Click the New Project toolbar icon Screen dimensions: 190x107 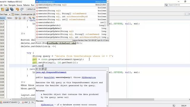[x=3, y=9]
